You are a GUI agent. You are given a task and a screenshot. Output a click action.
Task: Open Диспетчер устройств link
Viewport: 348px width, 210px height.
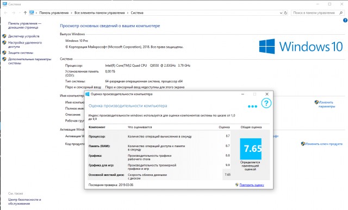pos(24,36)
